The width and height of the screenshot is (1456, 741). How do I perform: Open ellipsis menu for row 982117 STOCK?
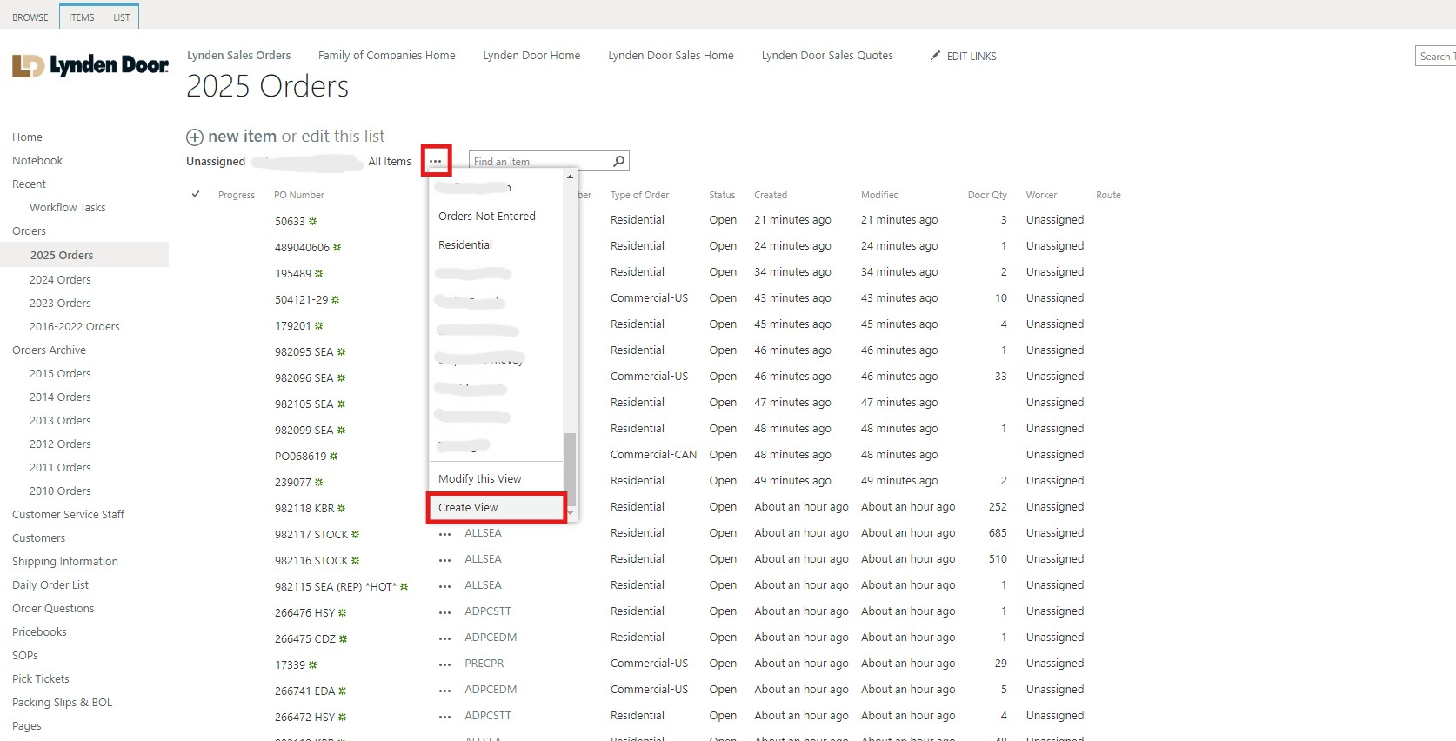(444, 534)
